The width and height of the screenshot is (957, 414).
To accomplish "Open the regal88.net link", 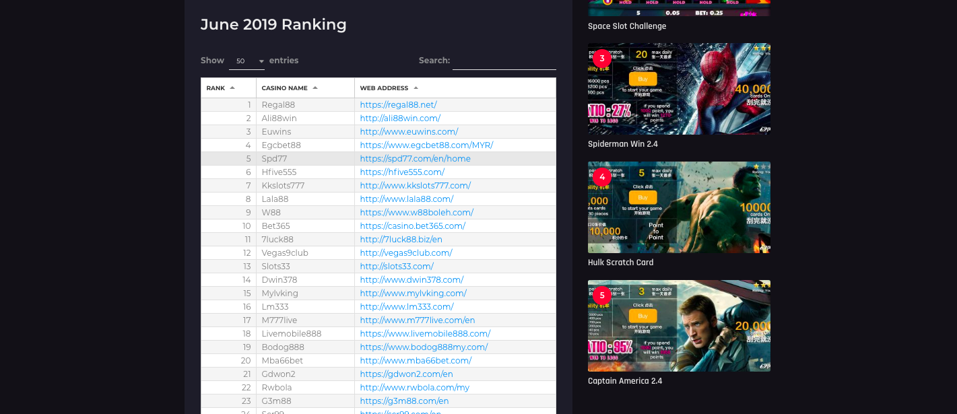I will 398,105.
